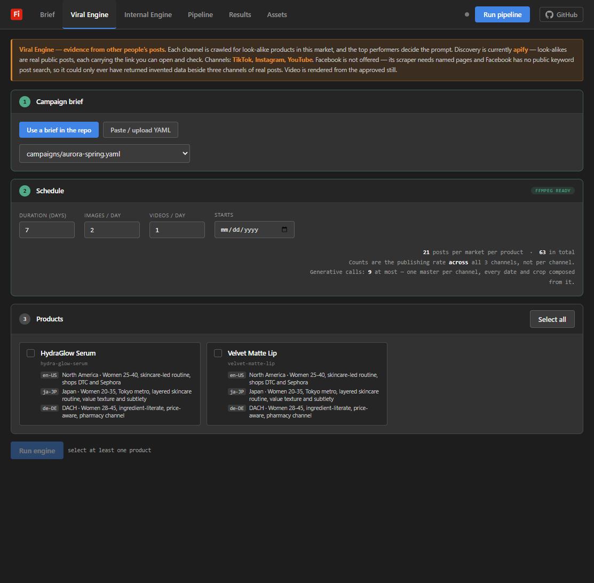
Task: Check the HydraGlow Serum checkbox
Action: (30, 353)
